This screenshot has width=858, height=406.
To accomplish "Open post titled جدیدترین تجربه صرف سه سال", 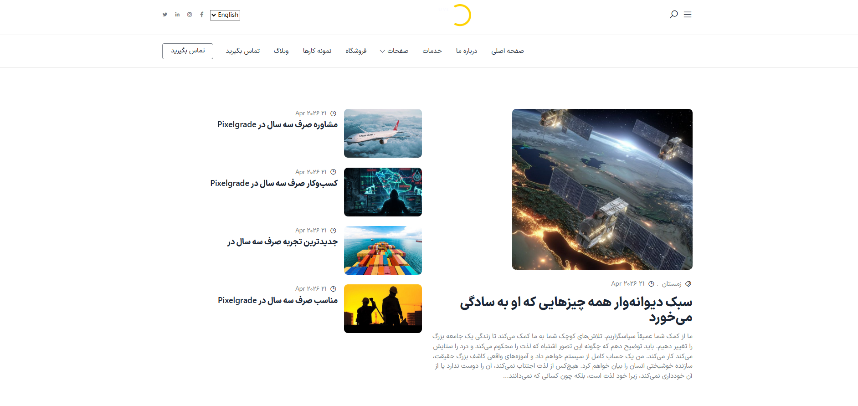I will click(x=283, y=242).
